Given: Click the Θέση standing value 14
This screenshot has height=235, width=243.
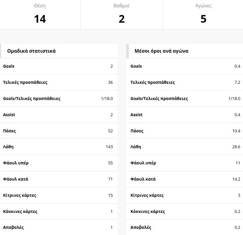Looking at the screenshot, I should pyautogui.click(x=40, y=19).
